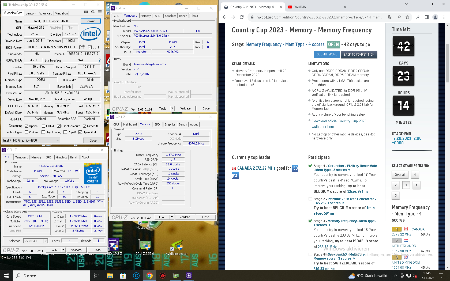
Task: Open Chrome downloads icon
Action: point(418,17)
